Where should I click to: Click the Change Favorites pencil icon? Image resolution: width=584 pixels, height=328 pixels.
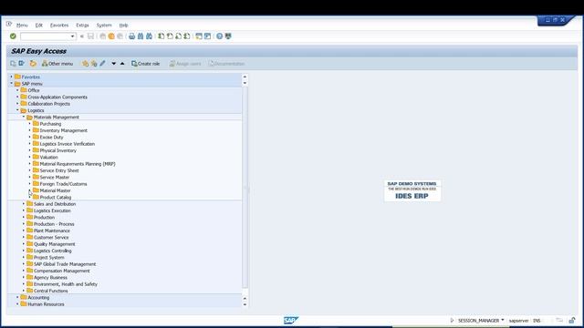coord(102,64)
